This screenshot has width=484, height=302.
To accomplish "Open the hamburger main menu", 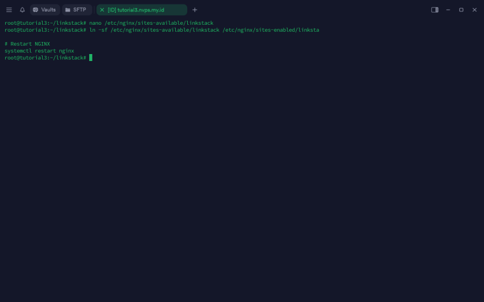I will 9,10.
